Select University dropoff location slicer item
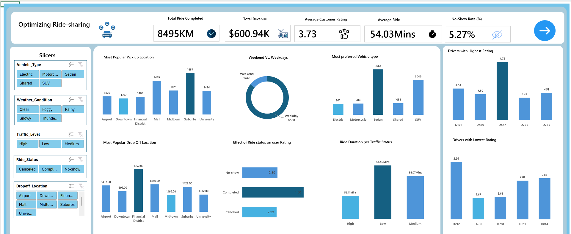 26,213
